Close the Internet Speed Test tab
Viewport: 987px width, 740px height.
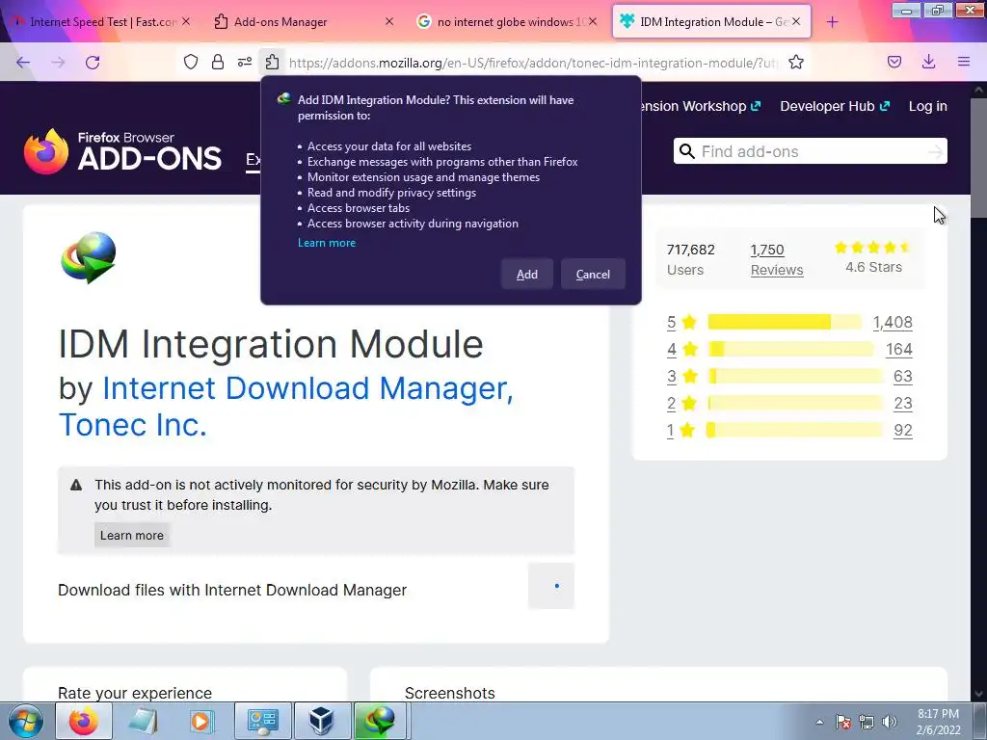click(186, 21)
